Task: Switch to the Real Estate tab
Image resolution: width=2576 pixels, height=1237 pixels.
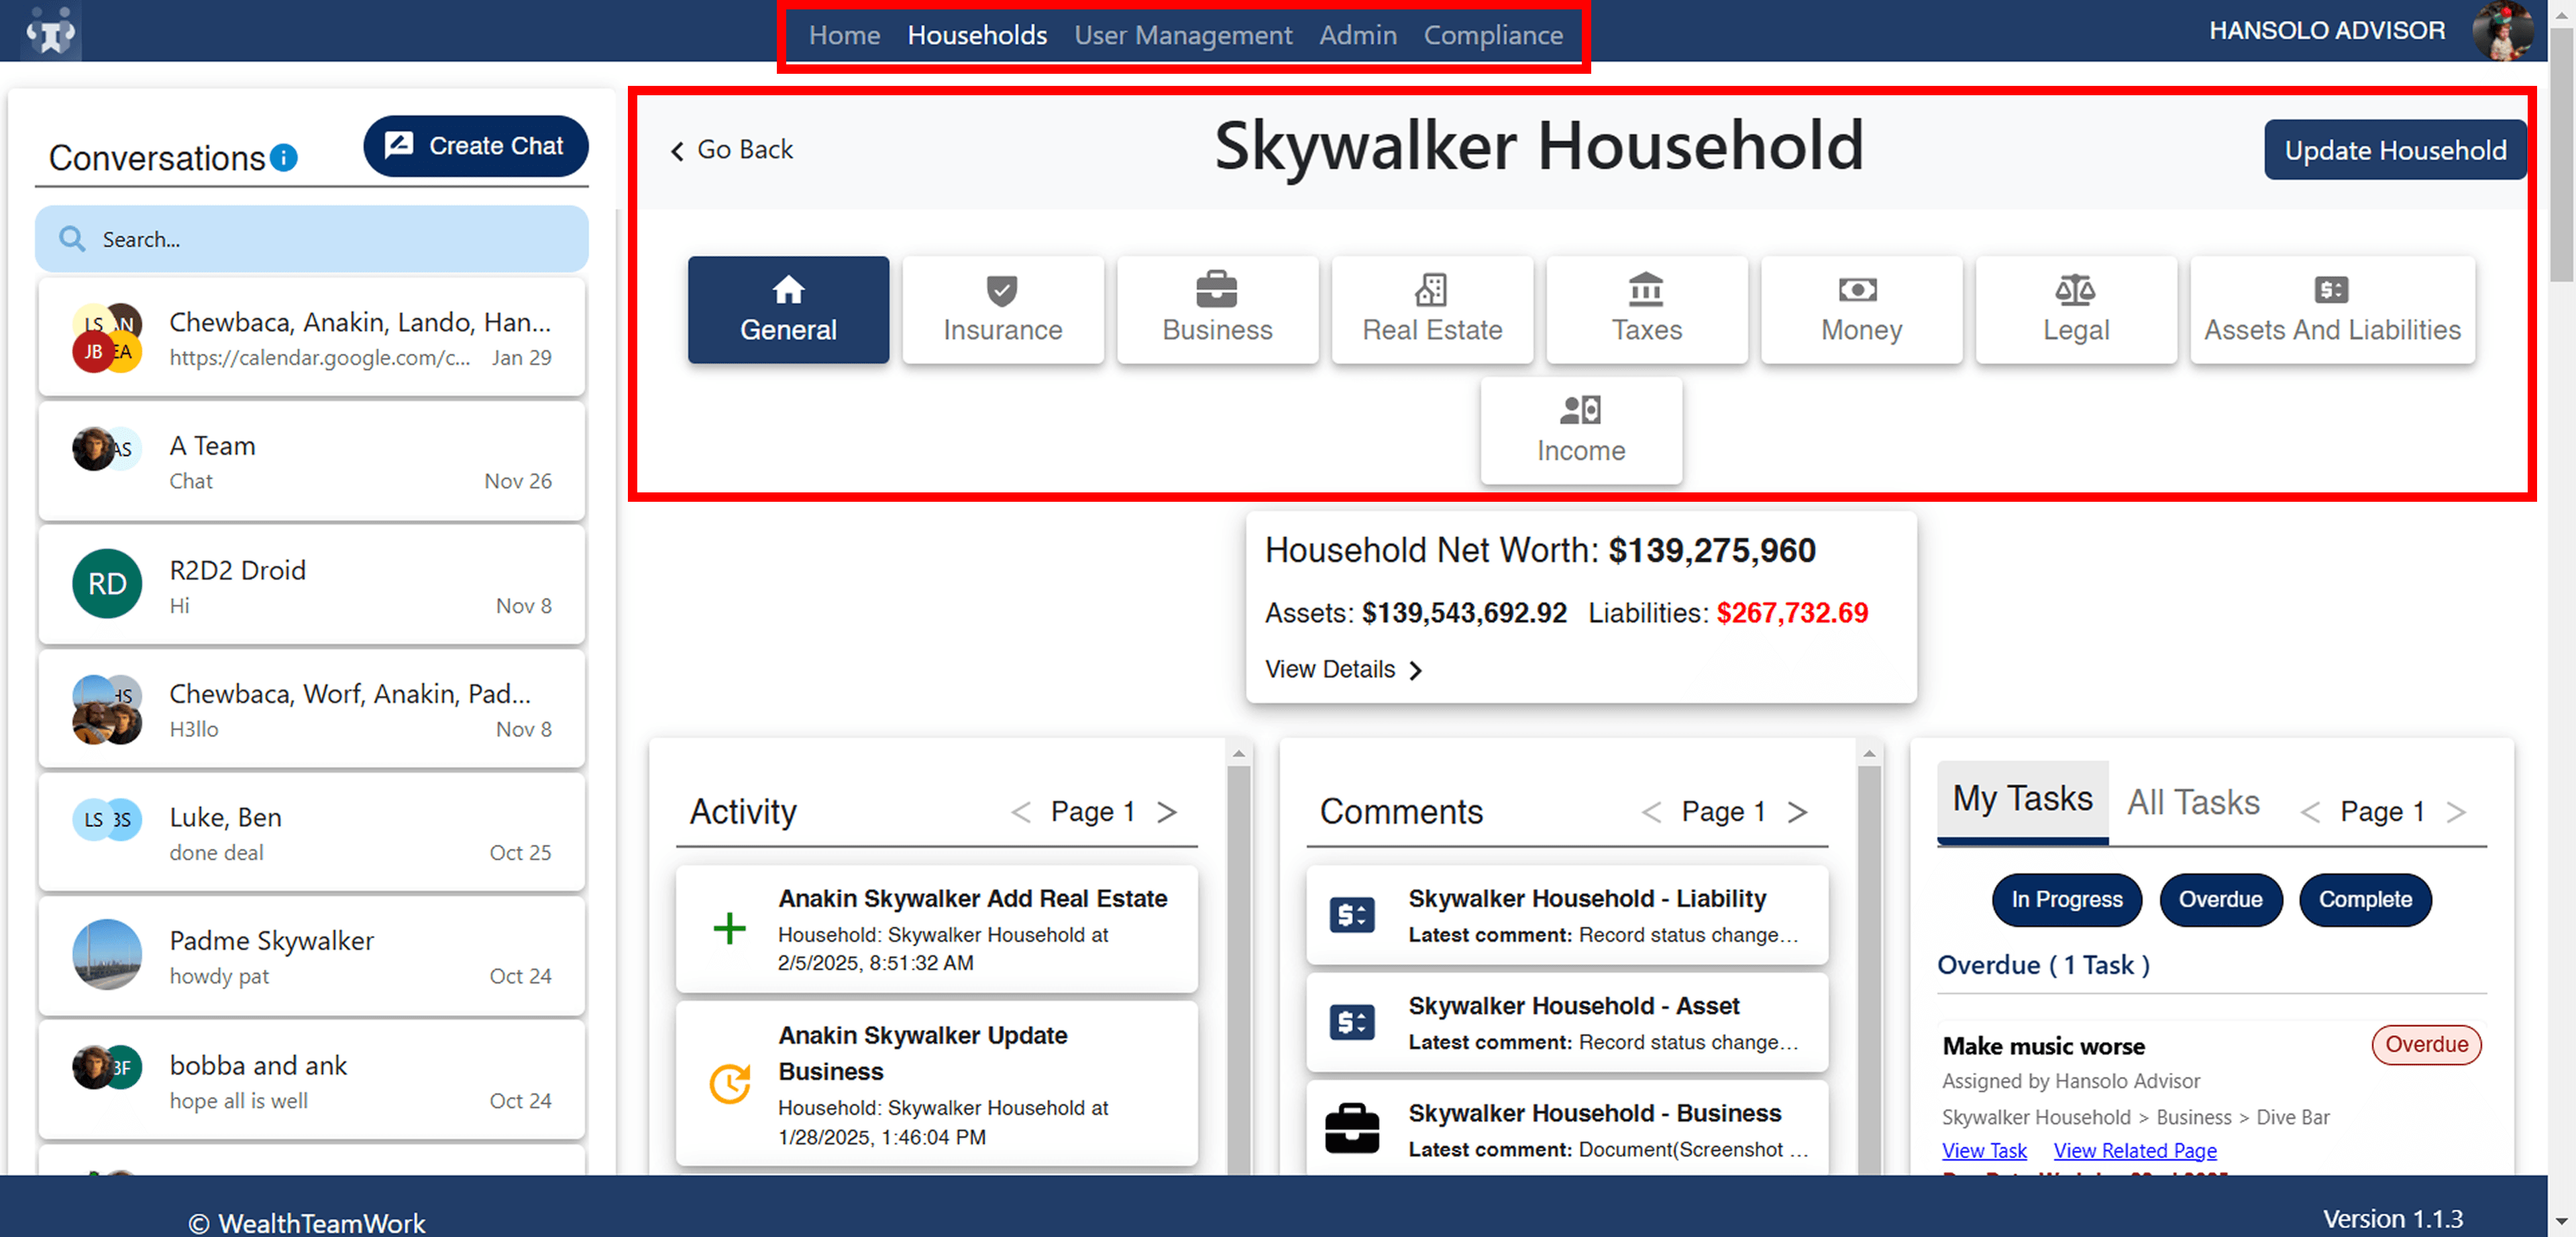Action: [1432, 310]
